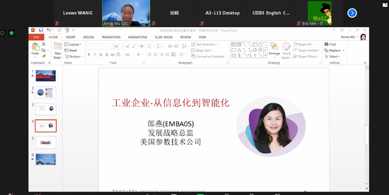Click the Cut scissors icon
Screen dimensions: 389x195
[x=43, y=44]
